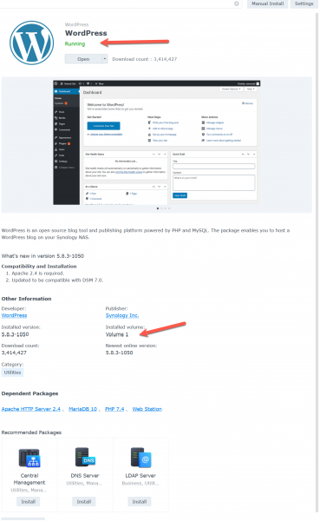Click the WordPress dashboard screenshot preview
320x521 pixels.
[156, 142]
